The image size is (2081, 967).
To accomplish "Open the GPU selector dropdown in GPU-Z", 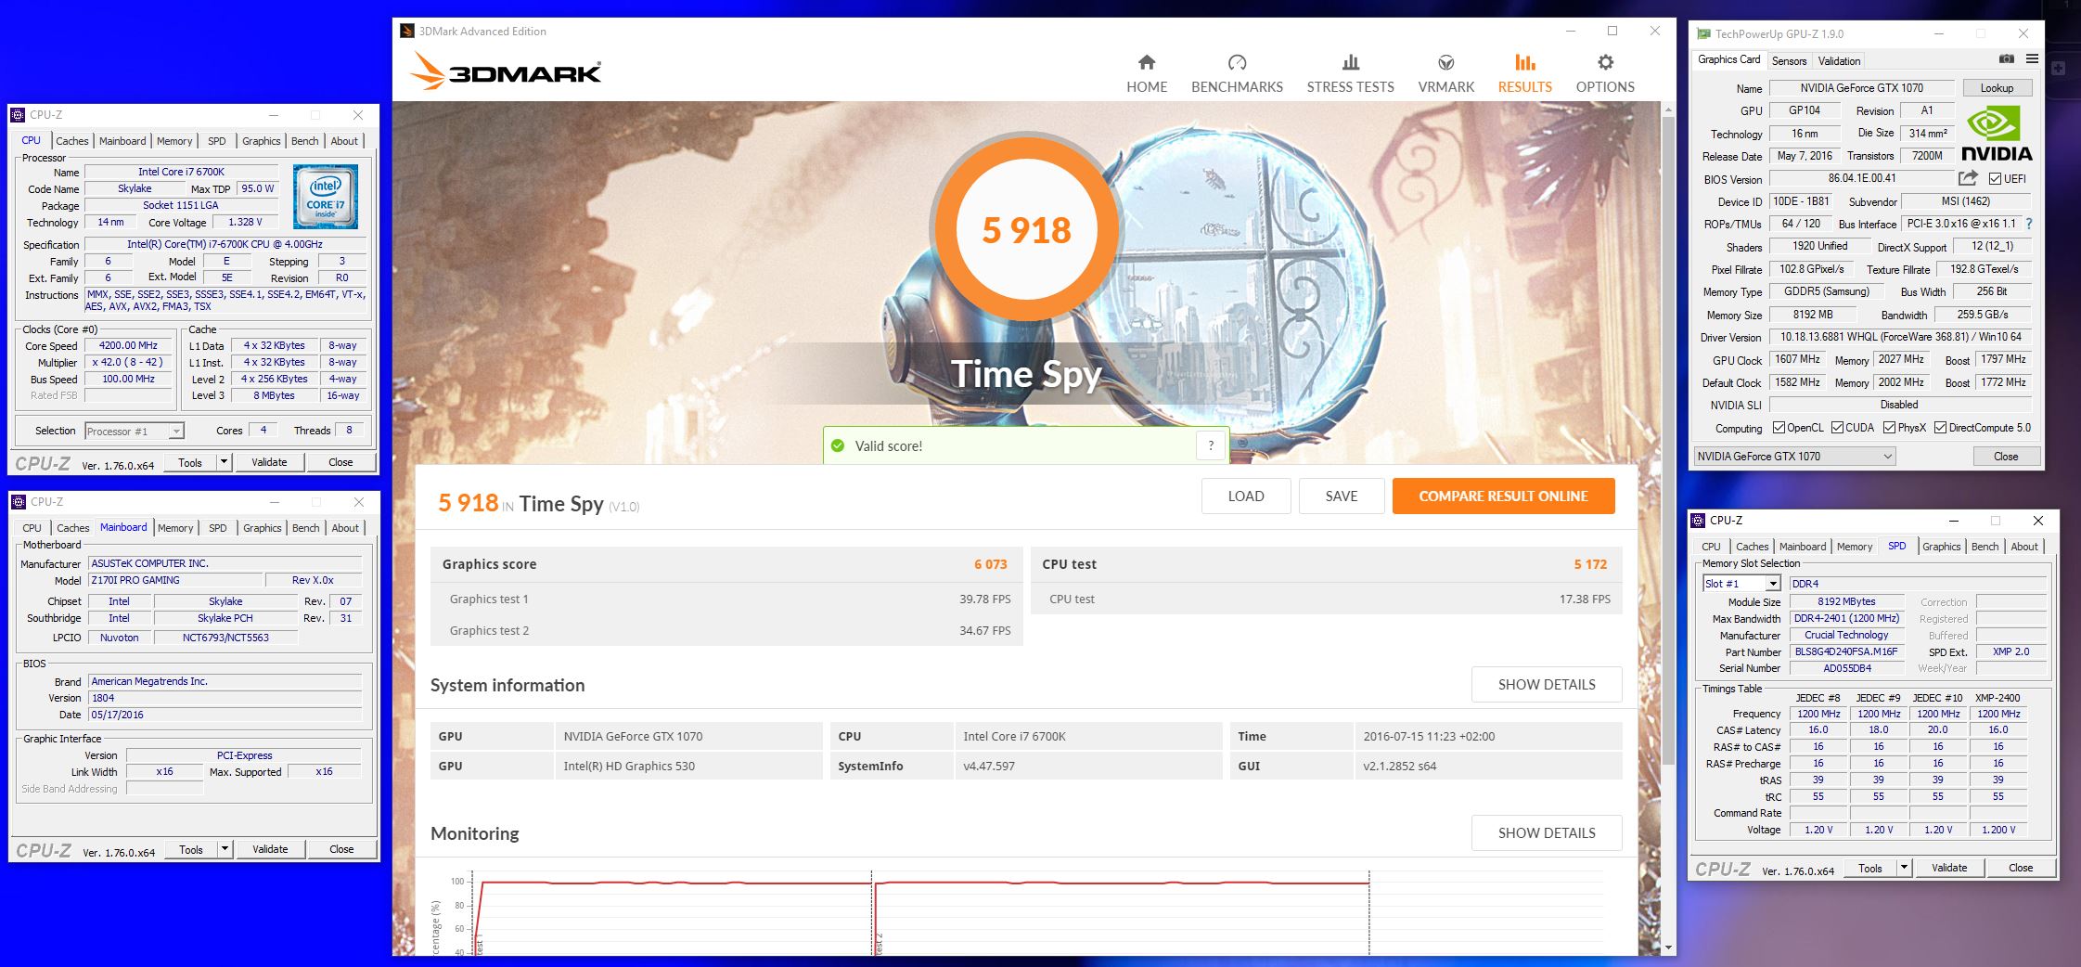I will point(1794,456).
